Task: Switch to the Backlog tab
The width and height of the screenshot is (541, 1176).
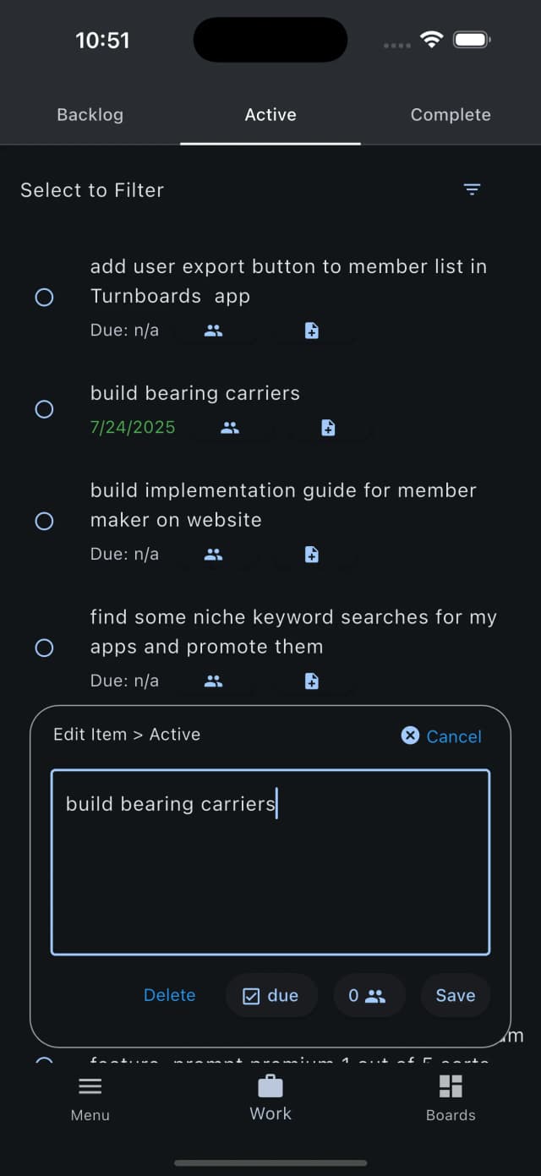Action: coord(90,114)
